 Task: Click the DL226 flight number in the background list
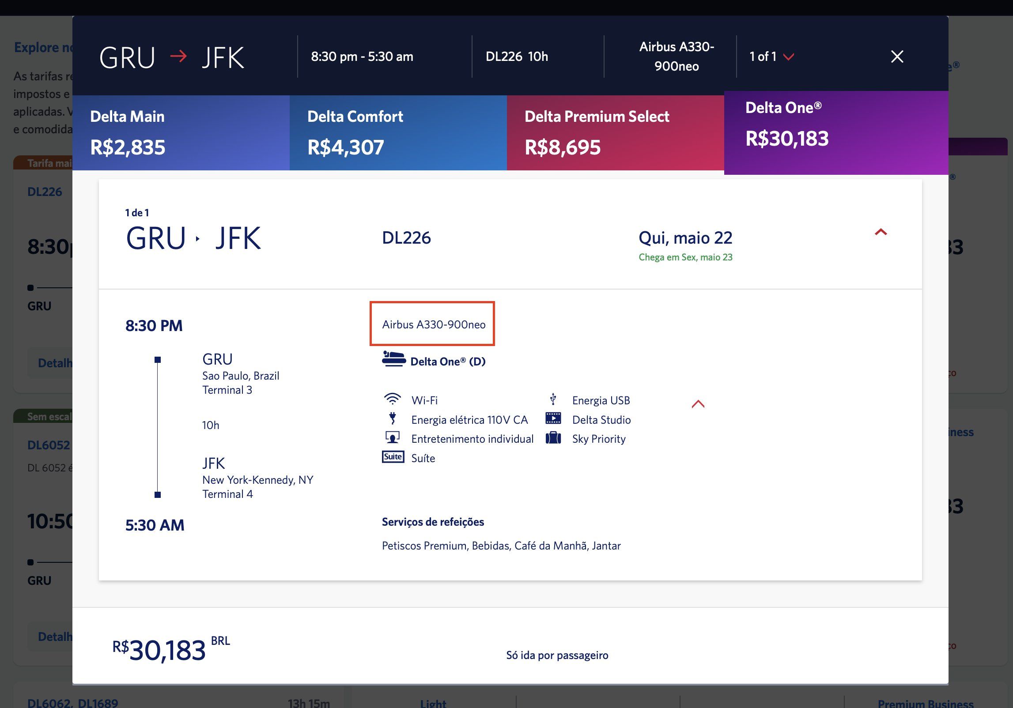click(45, 192)
